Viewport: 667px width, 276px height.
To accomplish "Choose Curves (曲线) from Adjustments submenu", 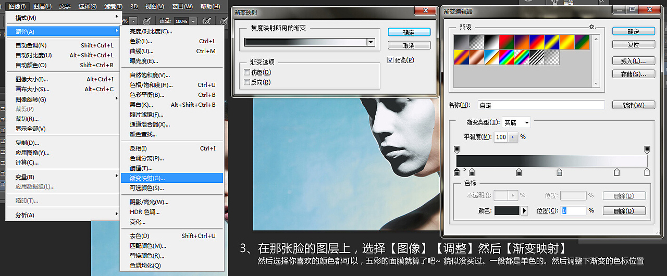I will (x=172, y=51).
